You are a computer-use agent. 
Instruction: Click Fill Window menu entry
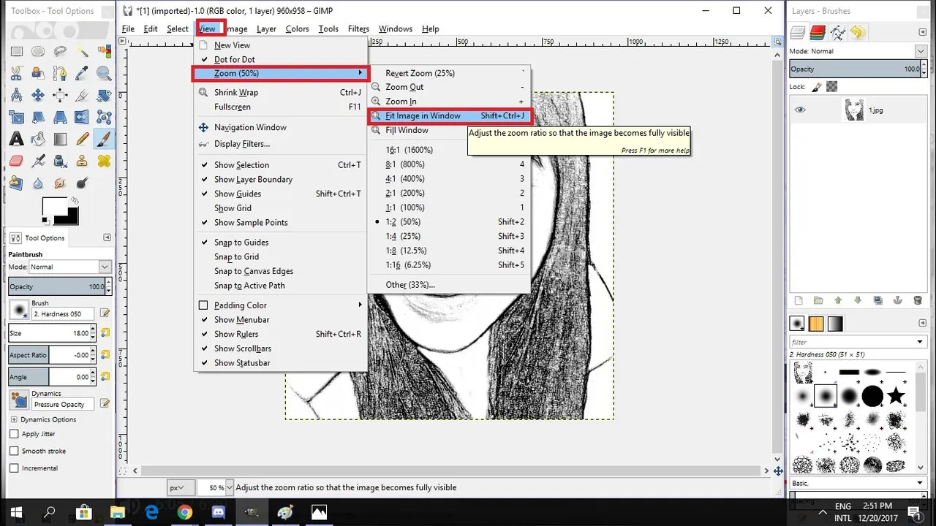[449, 130]
